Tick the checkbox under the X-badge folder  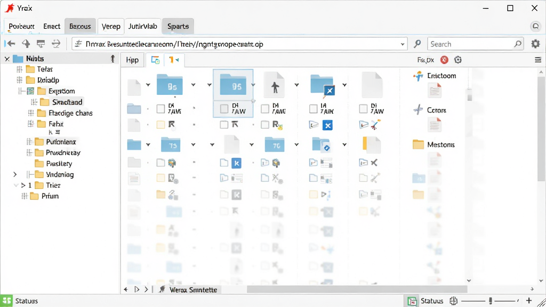click(x=314, y=109)
